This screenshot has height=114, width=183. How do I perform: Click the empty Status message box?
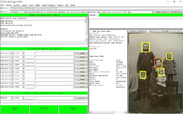(x=136, y=23)
